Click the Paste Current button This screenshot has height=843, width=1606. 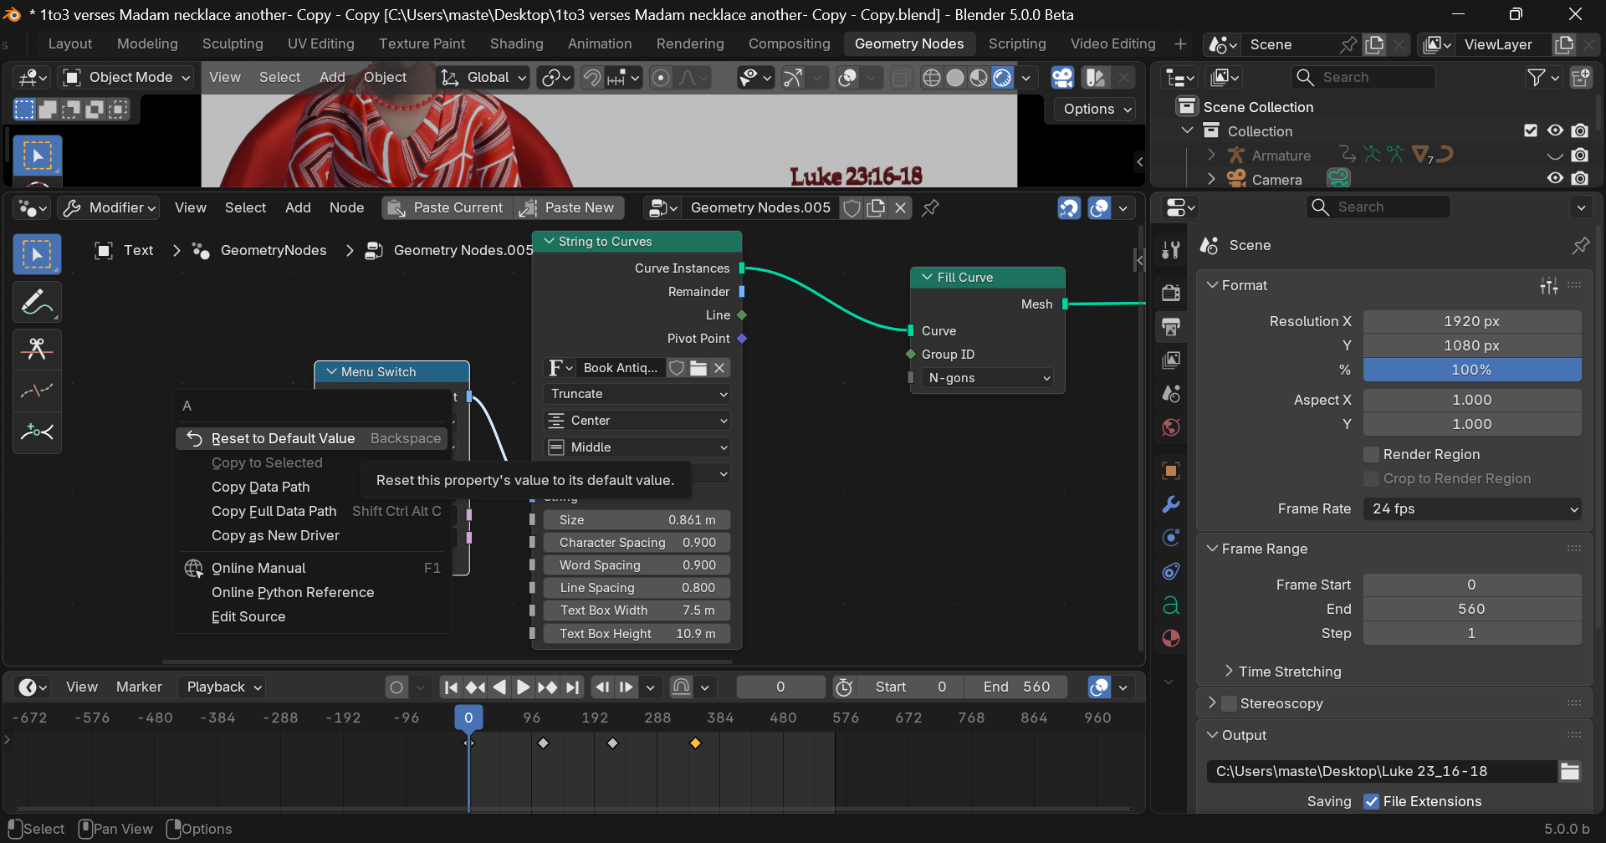click(448, 207)
